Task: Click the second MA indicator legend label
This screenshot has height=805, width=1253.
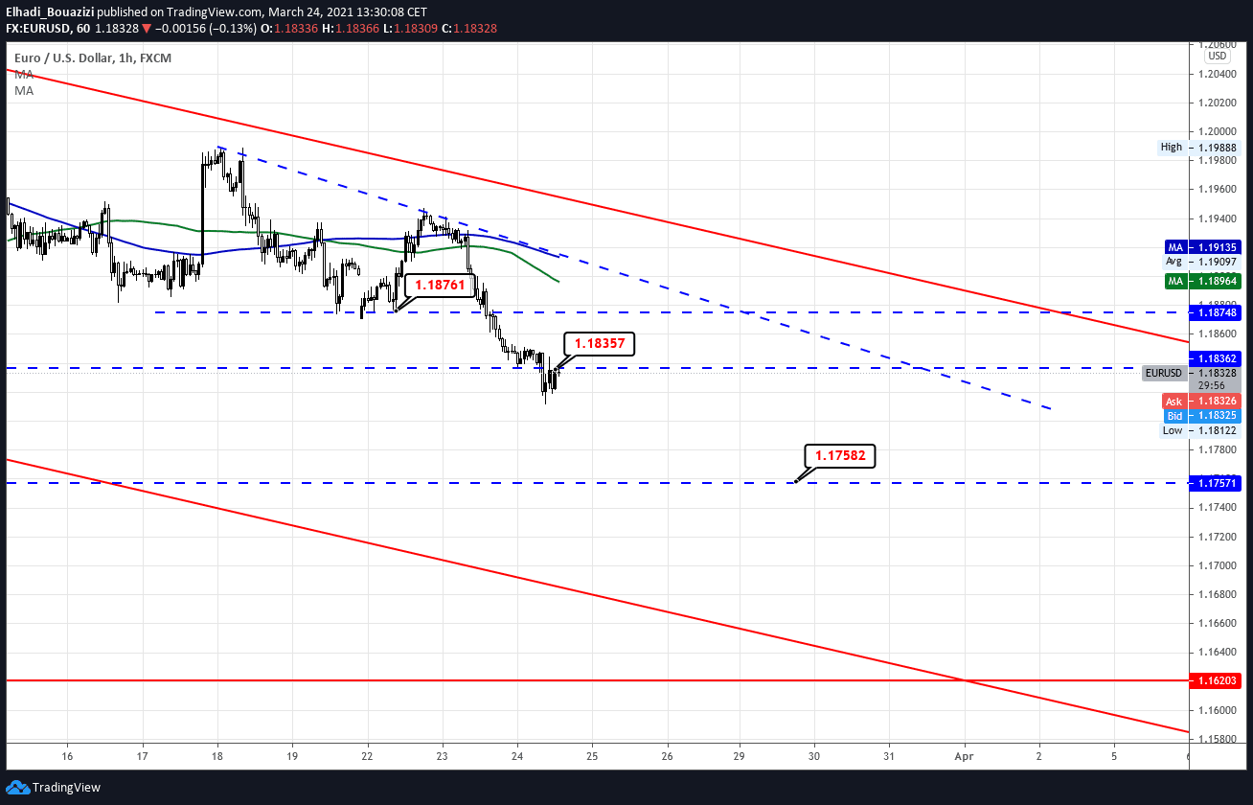Action: (24, 90)
